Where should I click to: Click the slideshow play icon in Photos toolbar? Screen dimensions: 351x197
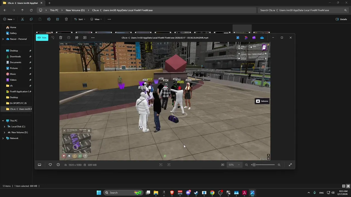[x=85, y=37]
